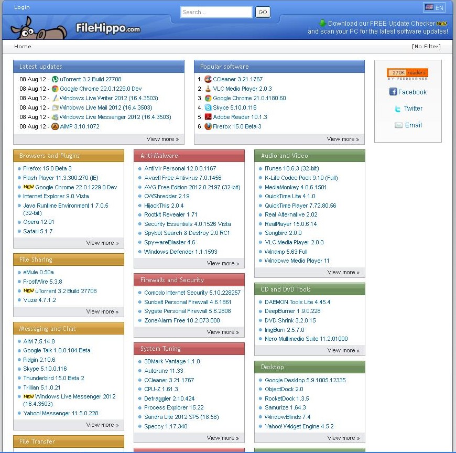Click the Twitter bird icon
Screen dimensions: 456x453
tap(398, 109)
